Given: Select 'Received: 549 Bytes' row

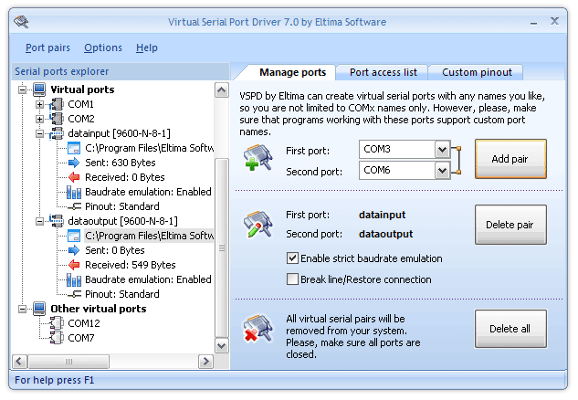Looking at the screenshot, I should click(x=131, y=265).
